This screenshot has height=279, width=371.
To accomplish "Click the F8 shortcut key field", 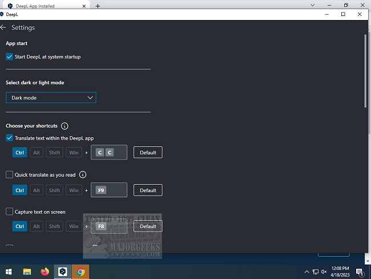I will tap(109, 226).
